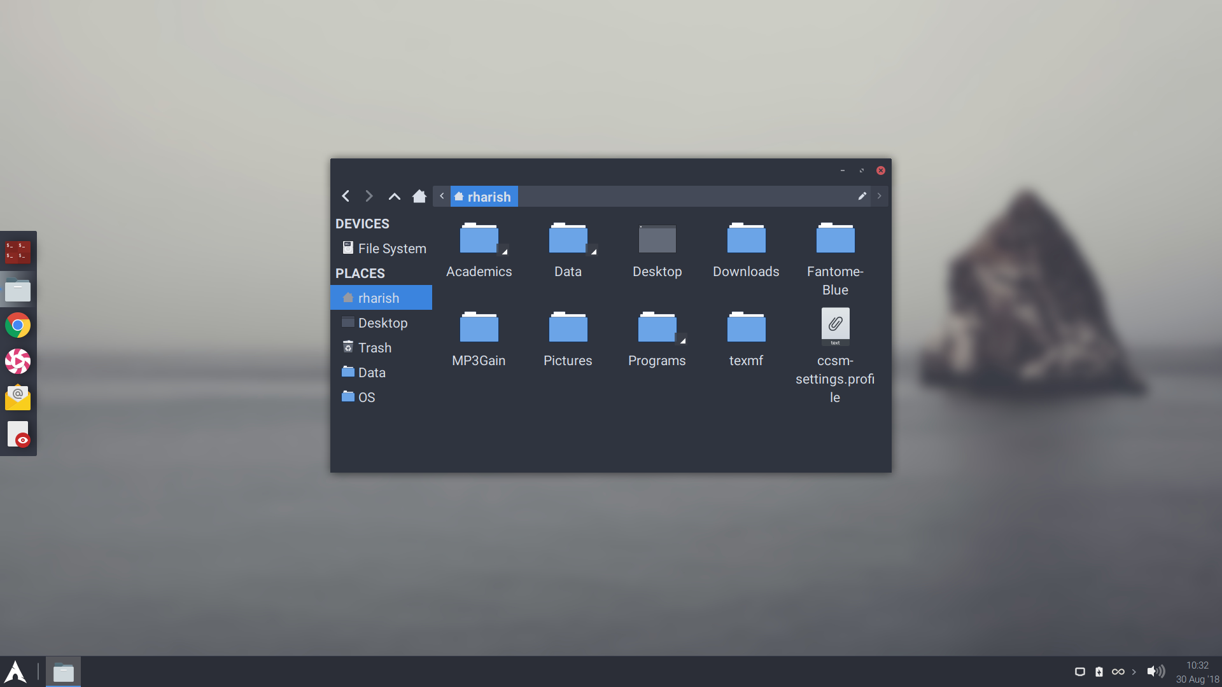
Task: Click file manager taskbar window button
Action: point(63,672)
